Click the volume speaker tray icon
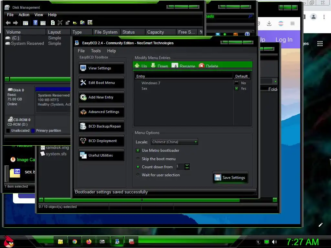The image size is (331, 248). click(x=274, y=242)
